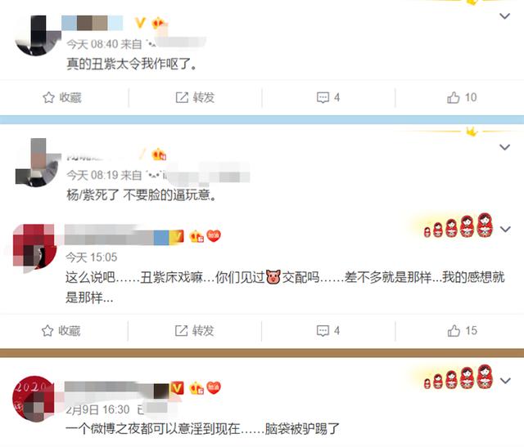The image size is (524, 447).
Task: Toggle the star favorite on the 15:05 post
Action: [47, 331]
